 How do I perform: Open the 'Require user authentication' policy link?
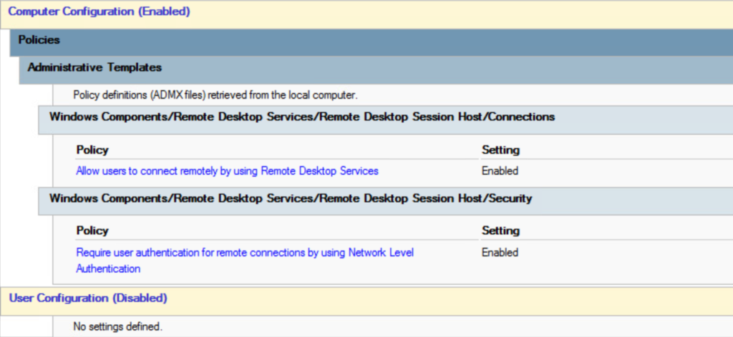(245, 253)
